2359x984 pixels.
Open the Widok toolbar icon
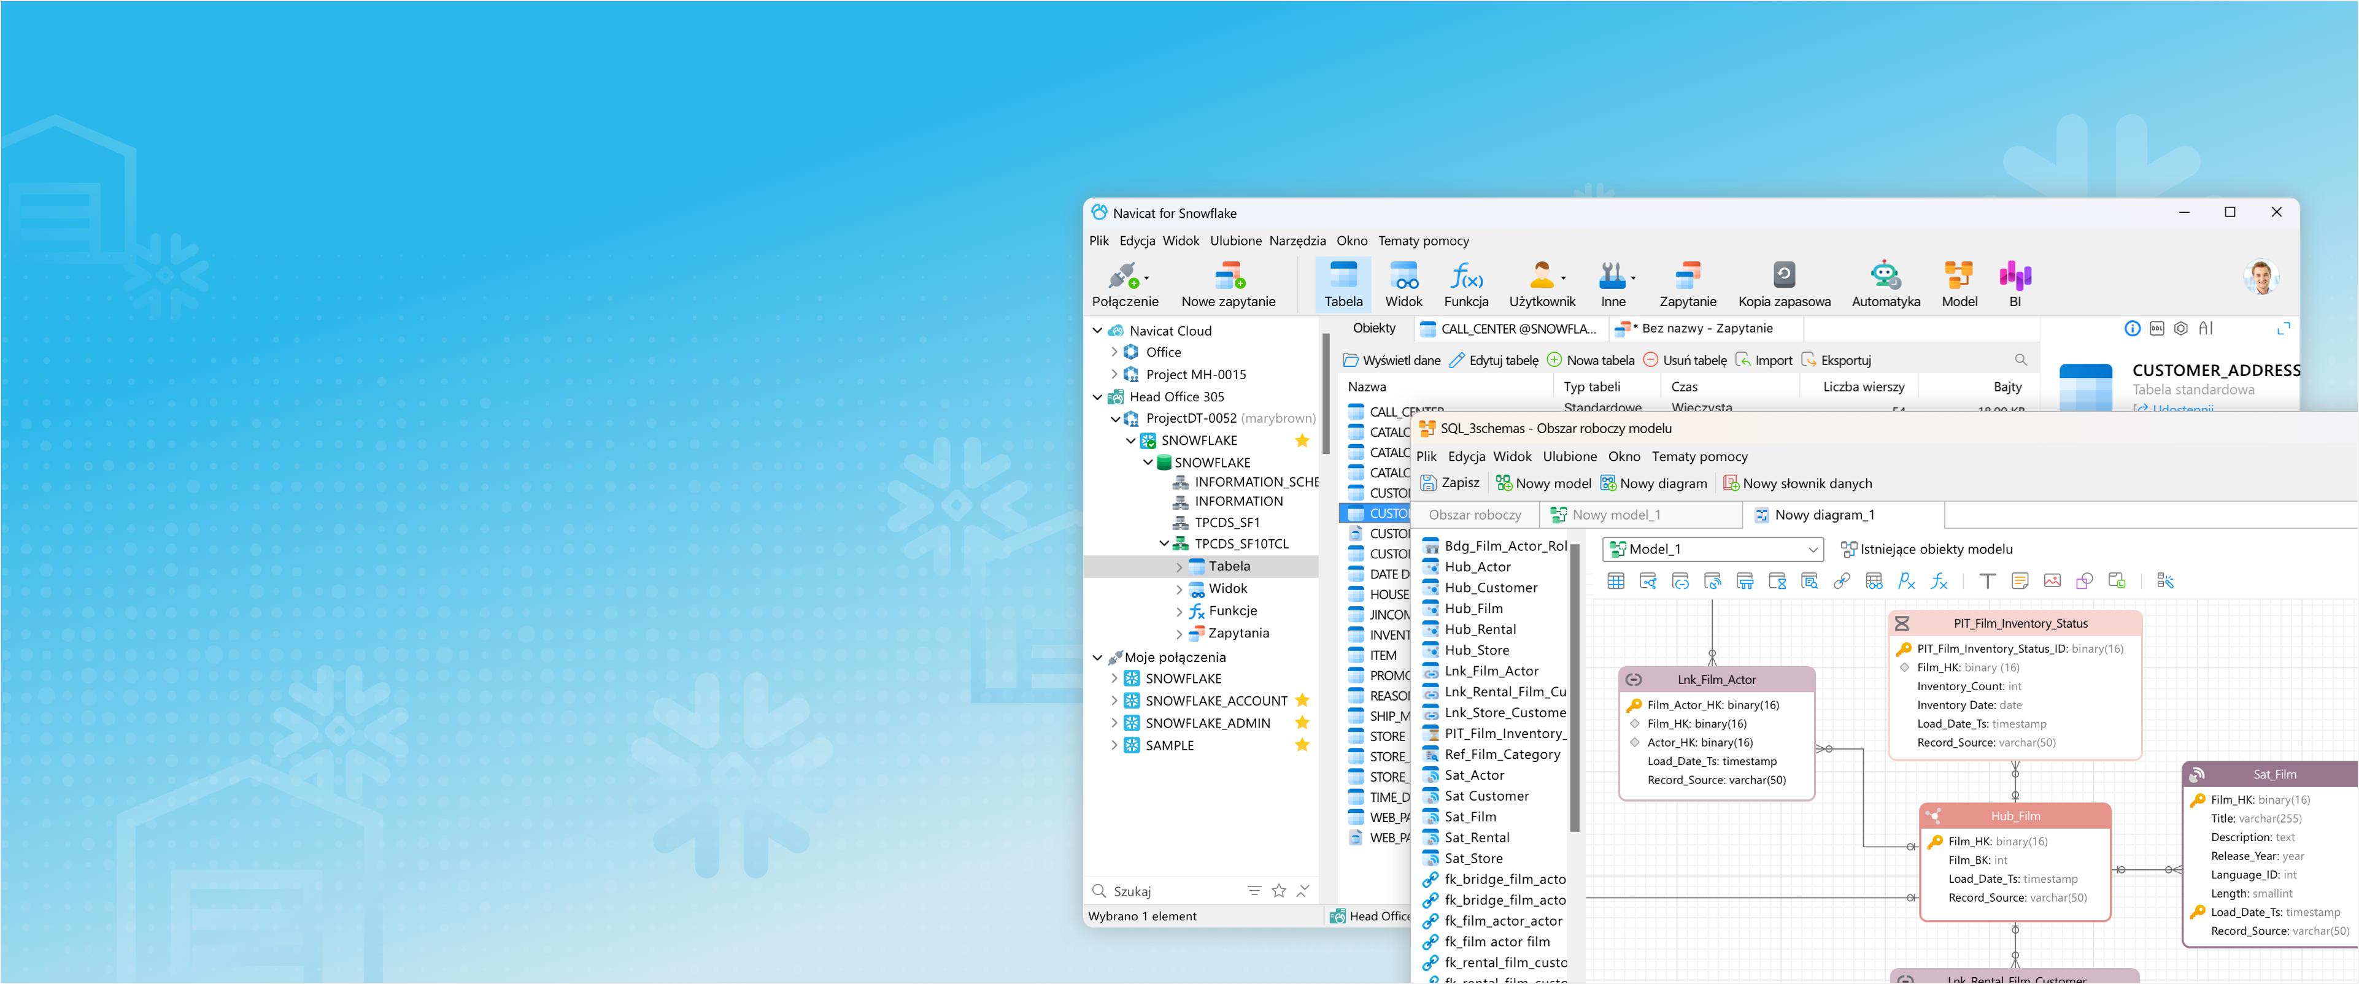pos(1403,285)
